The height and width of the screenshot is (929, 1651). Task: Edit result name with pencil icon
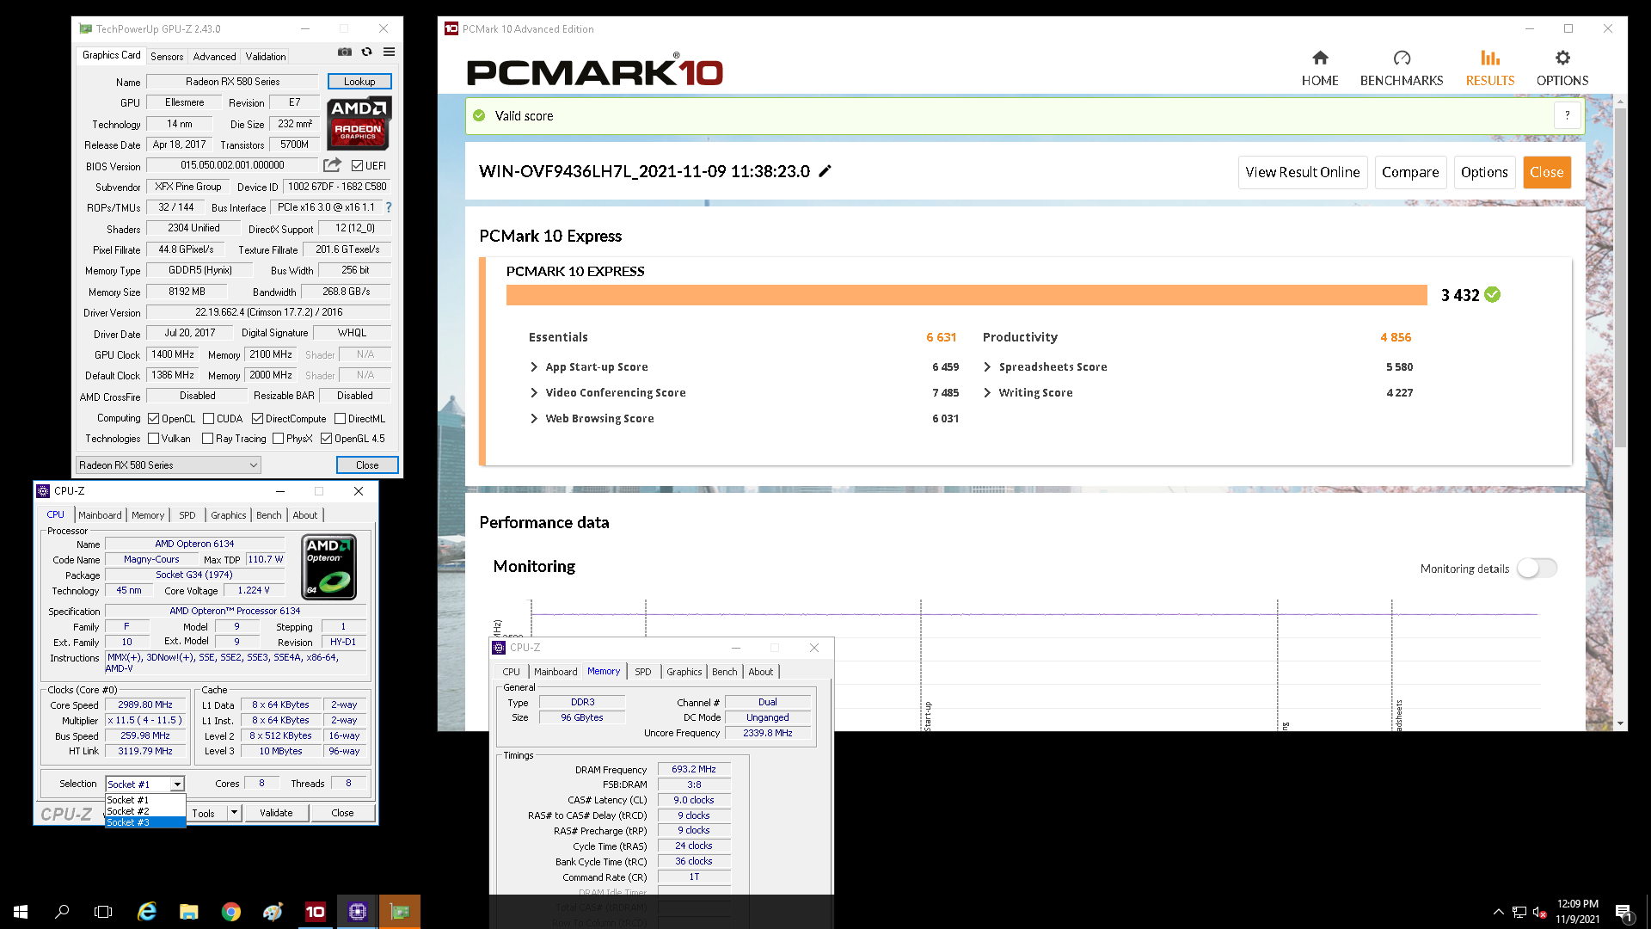825,171
